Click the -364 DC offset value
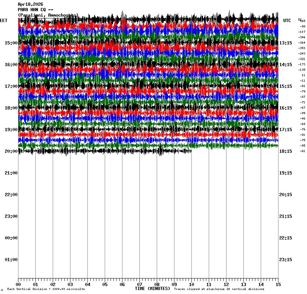Viewport: 307px width, 294px height. (x=302, y=43)
